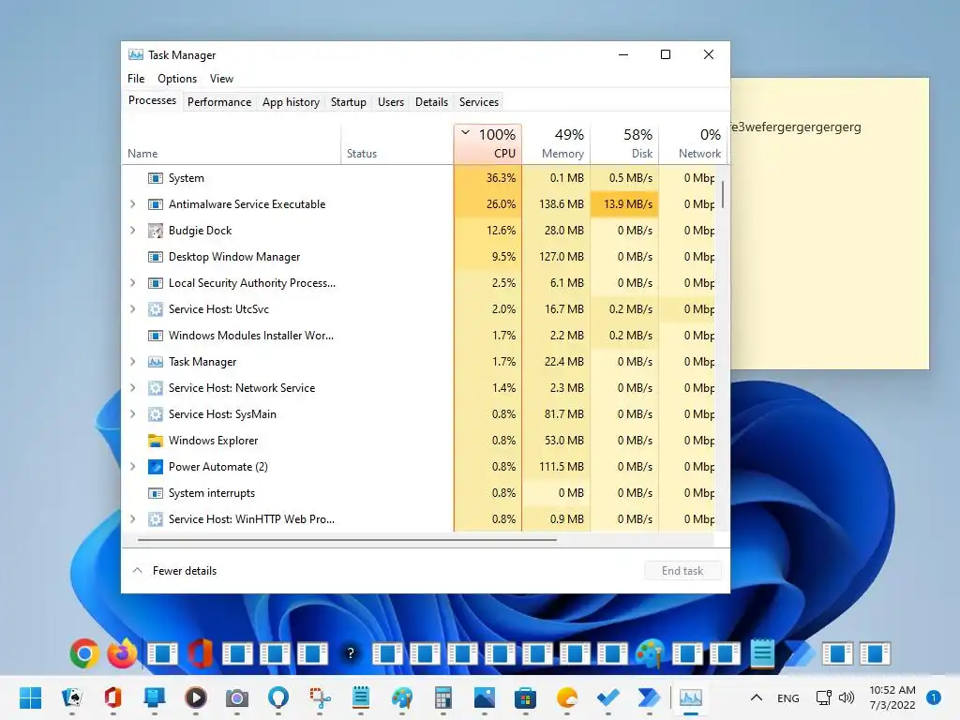This screenshot has width=960, height=720.
Task: Open the Services tab
Action: tap(479, 102)
